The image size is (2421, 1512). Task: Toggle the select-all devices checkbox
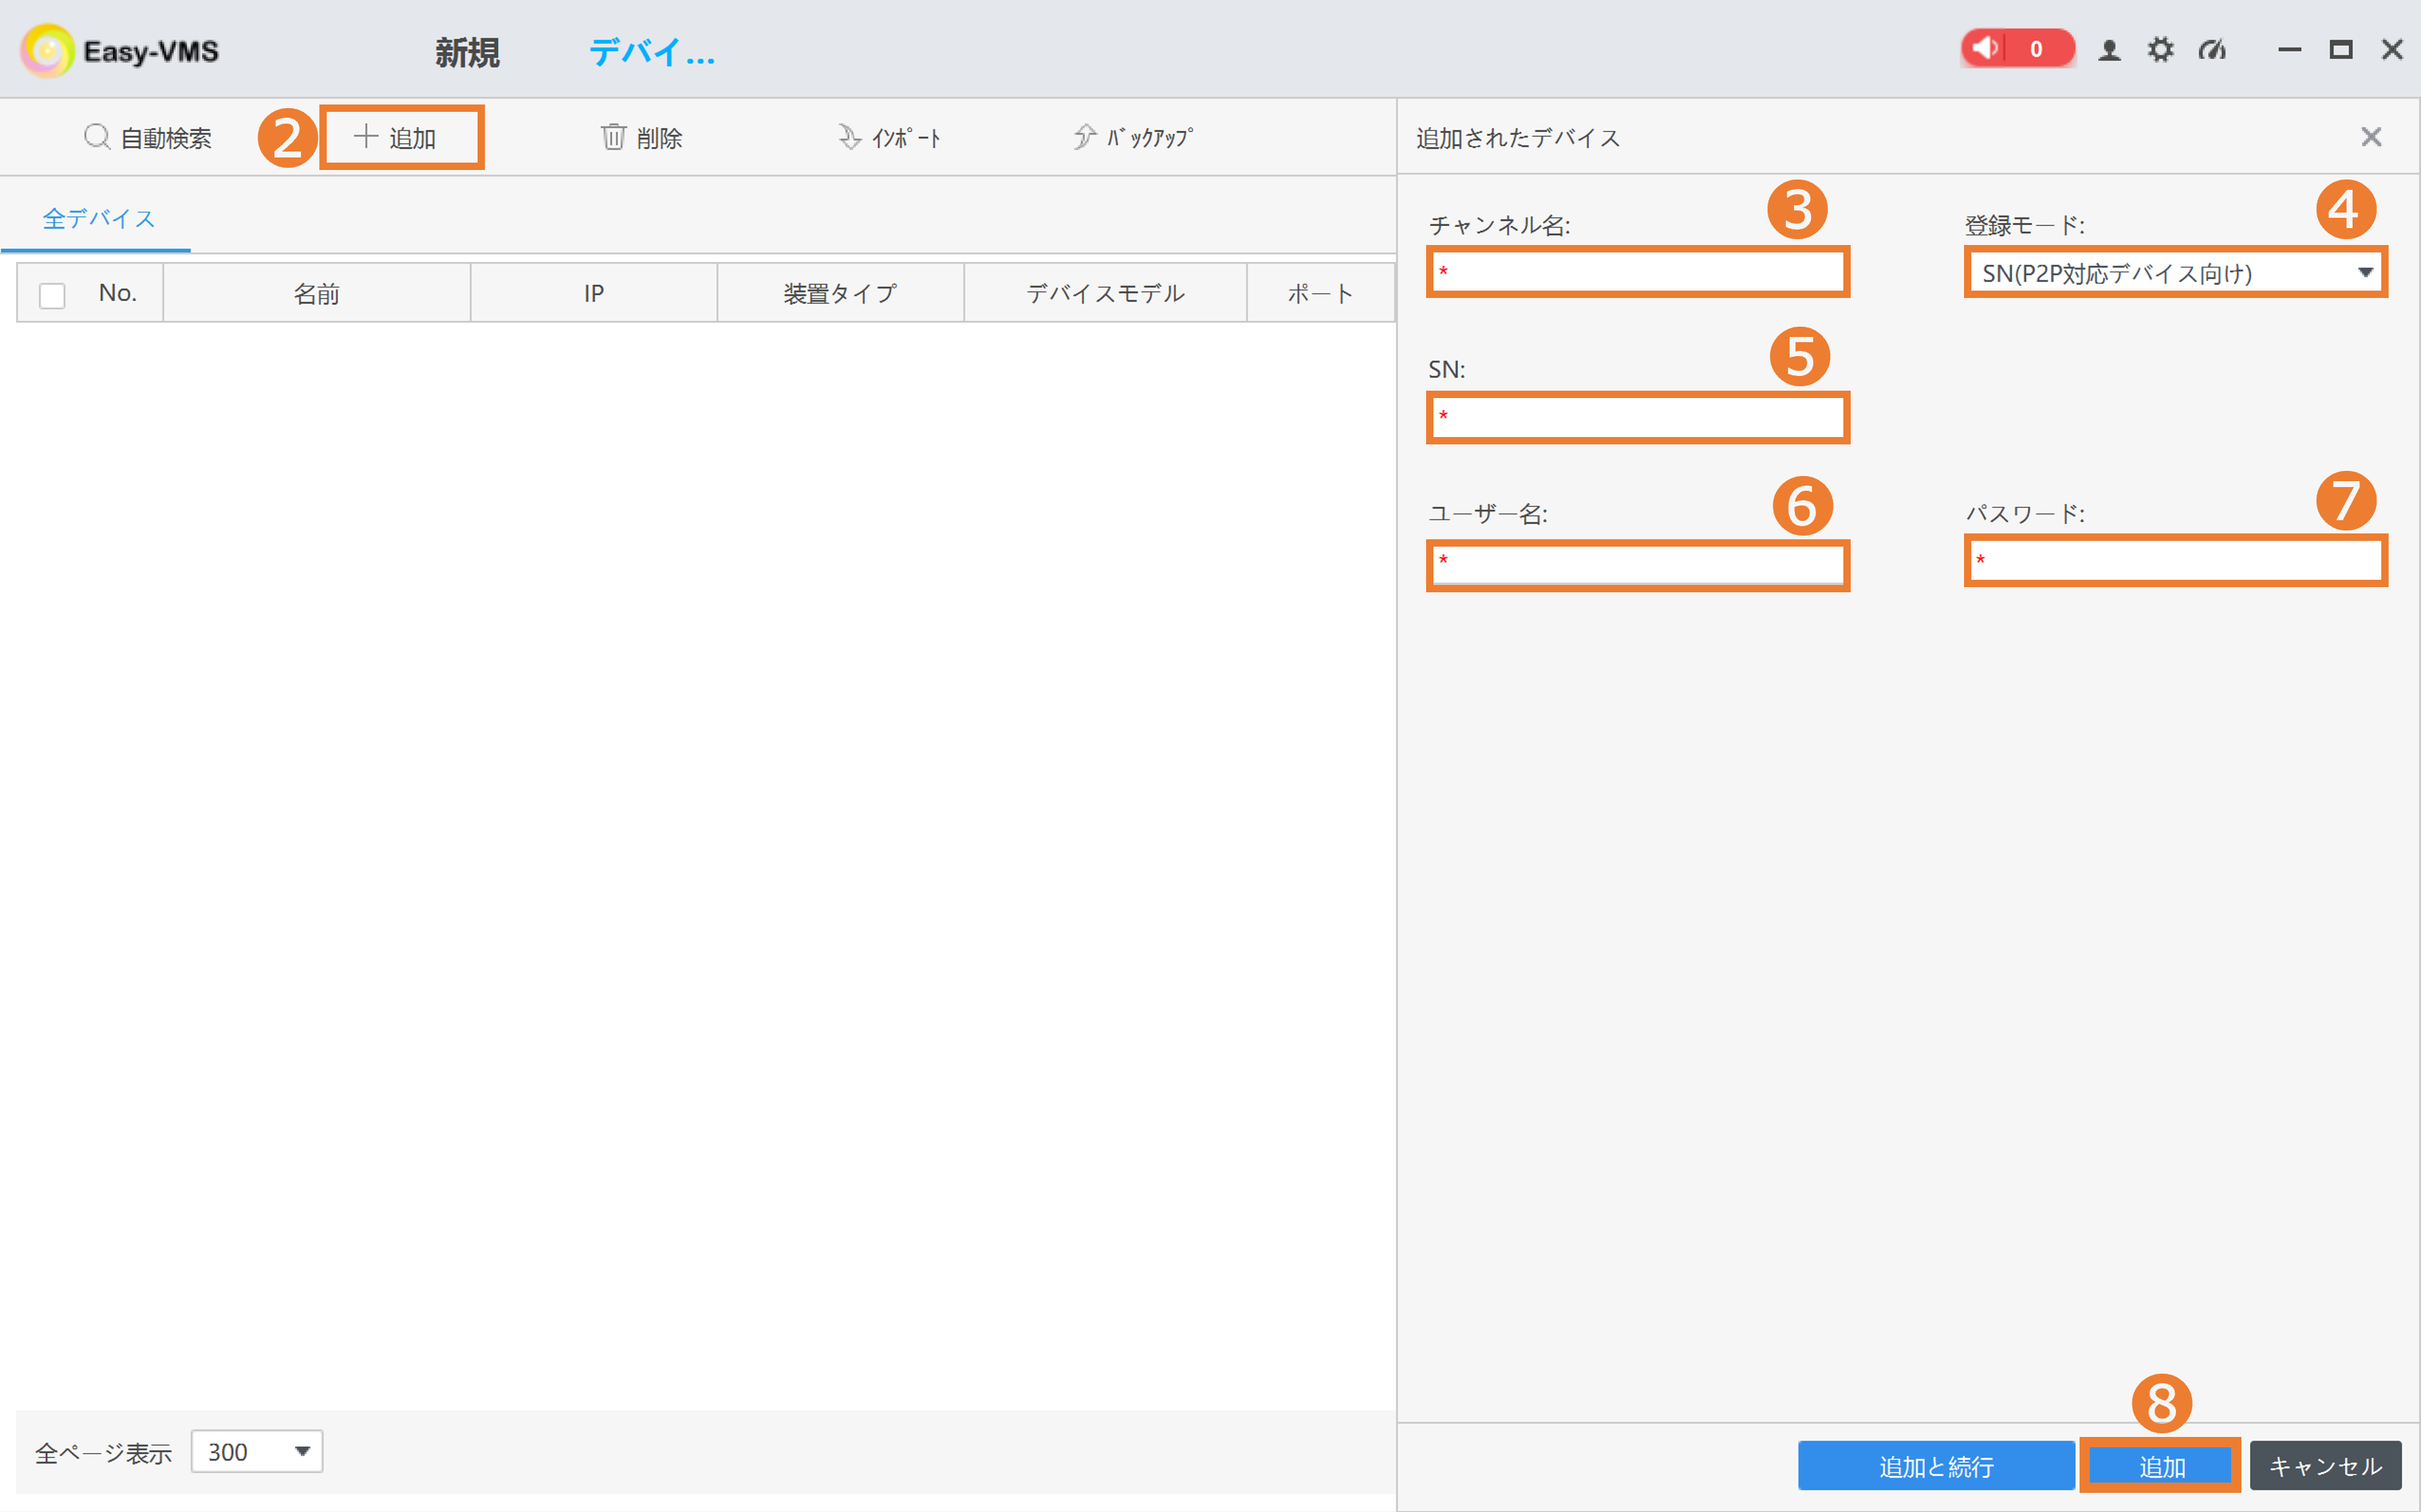coord(51,293)
